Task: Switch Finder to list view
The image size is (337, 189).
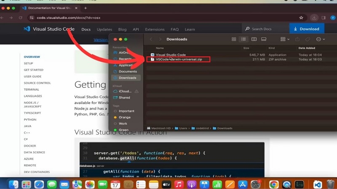Action: point(243,39)
